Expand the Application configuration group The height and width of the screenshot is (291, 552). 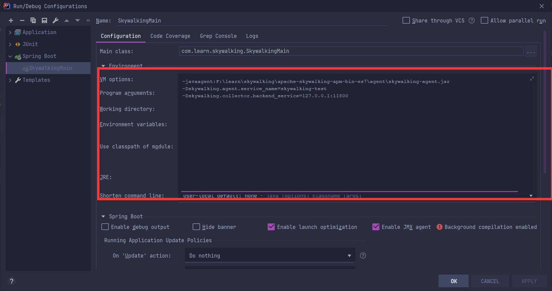point(10,32)
